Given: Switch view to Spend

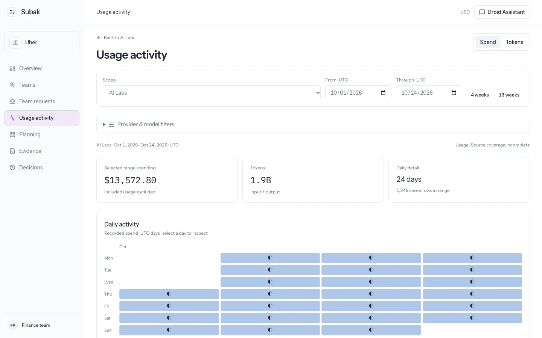Looking at the screenshot, I should pyautogui.click(x=488, y=42).
